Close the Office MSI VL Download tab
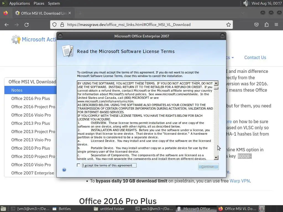 pos(70,13)
